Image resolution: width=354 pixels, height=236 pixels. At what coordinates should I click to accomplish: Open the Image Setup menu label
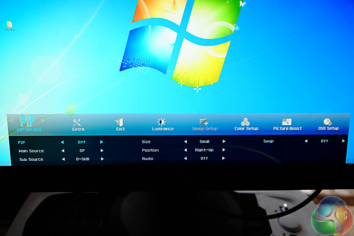click(205, 129)
